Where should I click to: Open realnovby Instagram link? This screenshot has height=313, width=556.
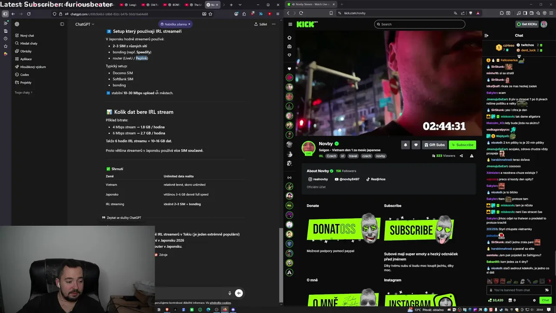pyautogui.click(x=318, y=179)
